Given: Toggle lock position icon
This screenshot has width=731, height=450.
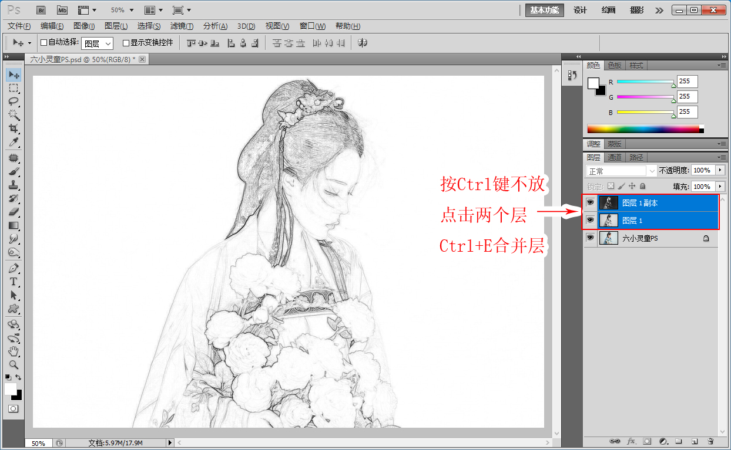Looking at the screenshot, I should (x=632, y=186).
